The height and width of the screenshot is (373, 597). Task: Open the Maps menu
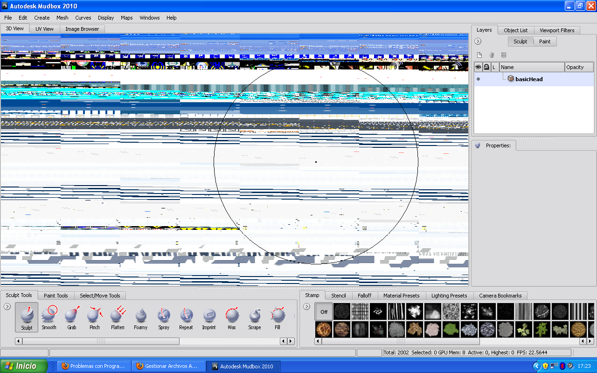click(x=127, y=18)
